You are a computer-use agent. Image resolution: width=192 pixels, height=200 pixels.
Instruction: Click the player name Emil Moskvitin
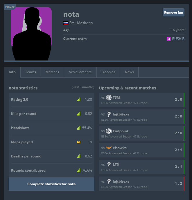point(81,23)
